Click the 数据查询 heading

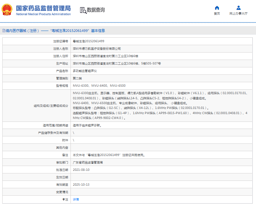pos(96,10)
